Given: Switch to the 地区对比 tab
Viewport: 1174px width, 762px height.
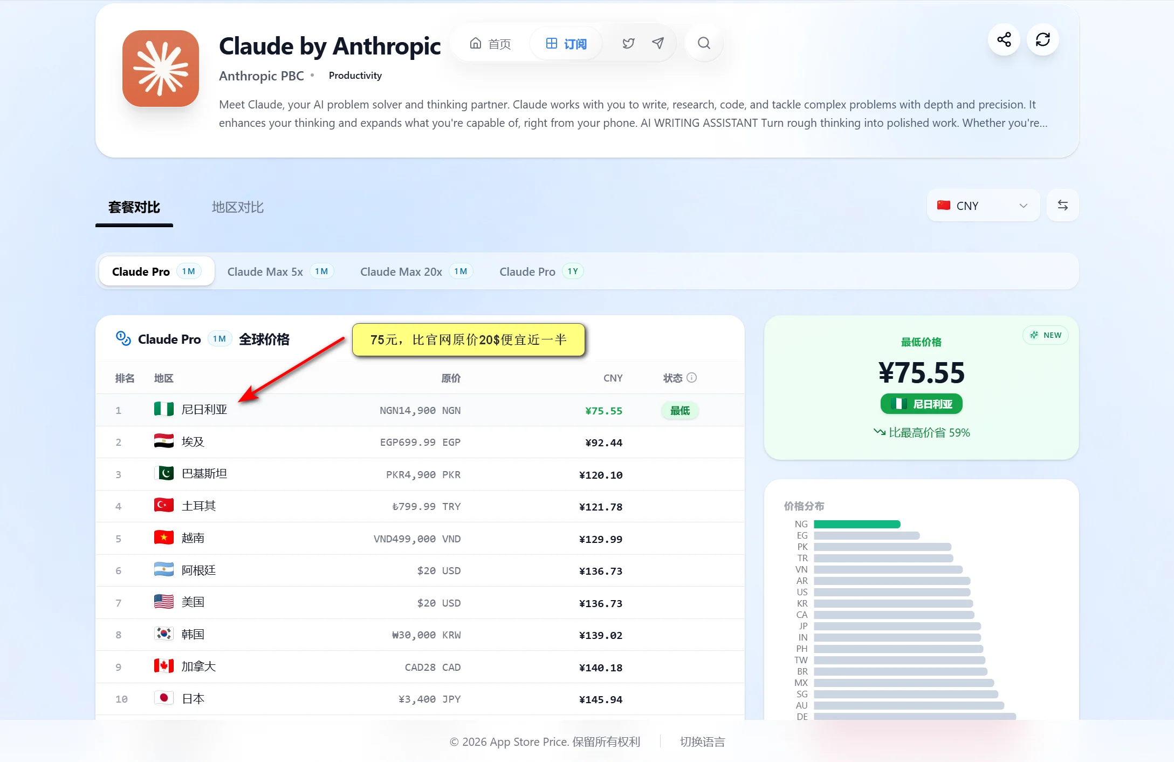Looking at the screenshot, I should [x=238, y=207].
